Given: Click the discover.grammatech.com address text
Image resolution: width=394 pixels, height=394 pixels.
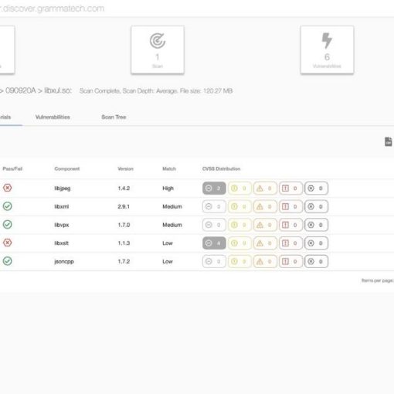Looking at the screenshot, I should click(53, 8).
